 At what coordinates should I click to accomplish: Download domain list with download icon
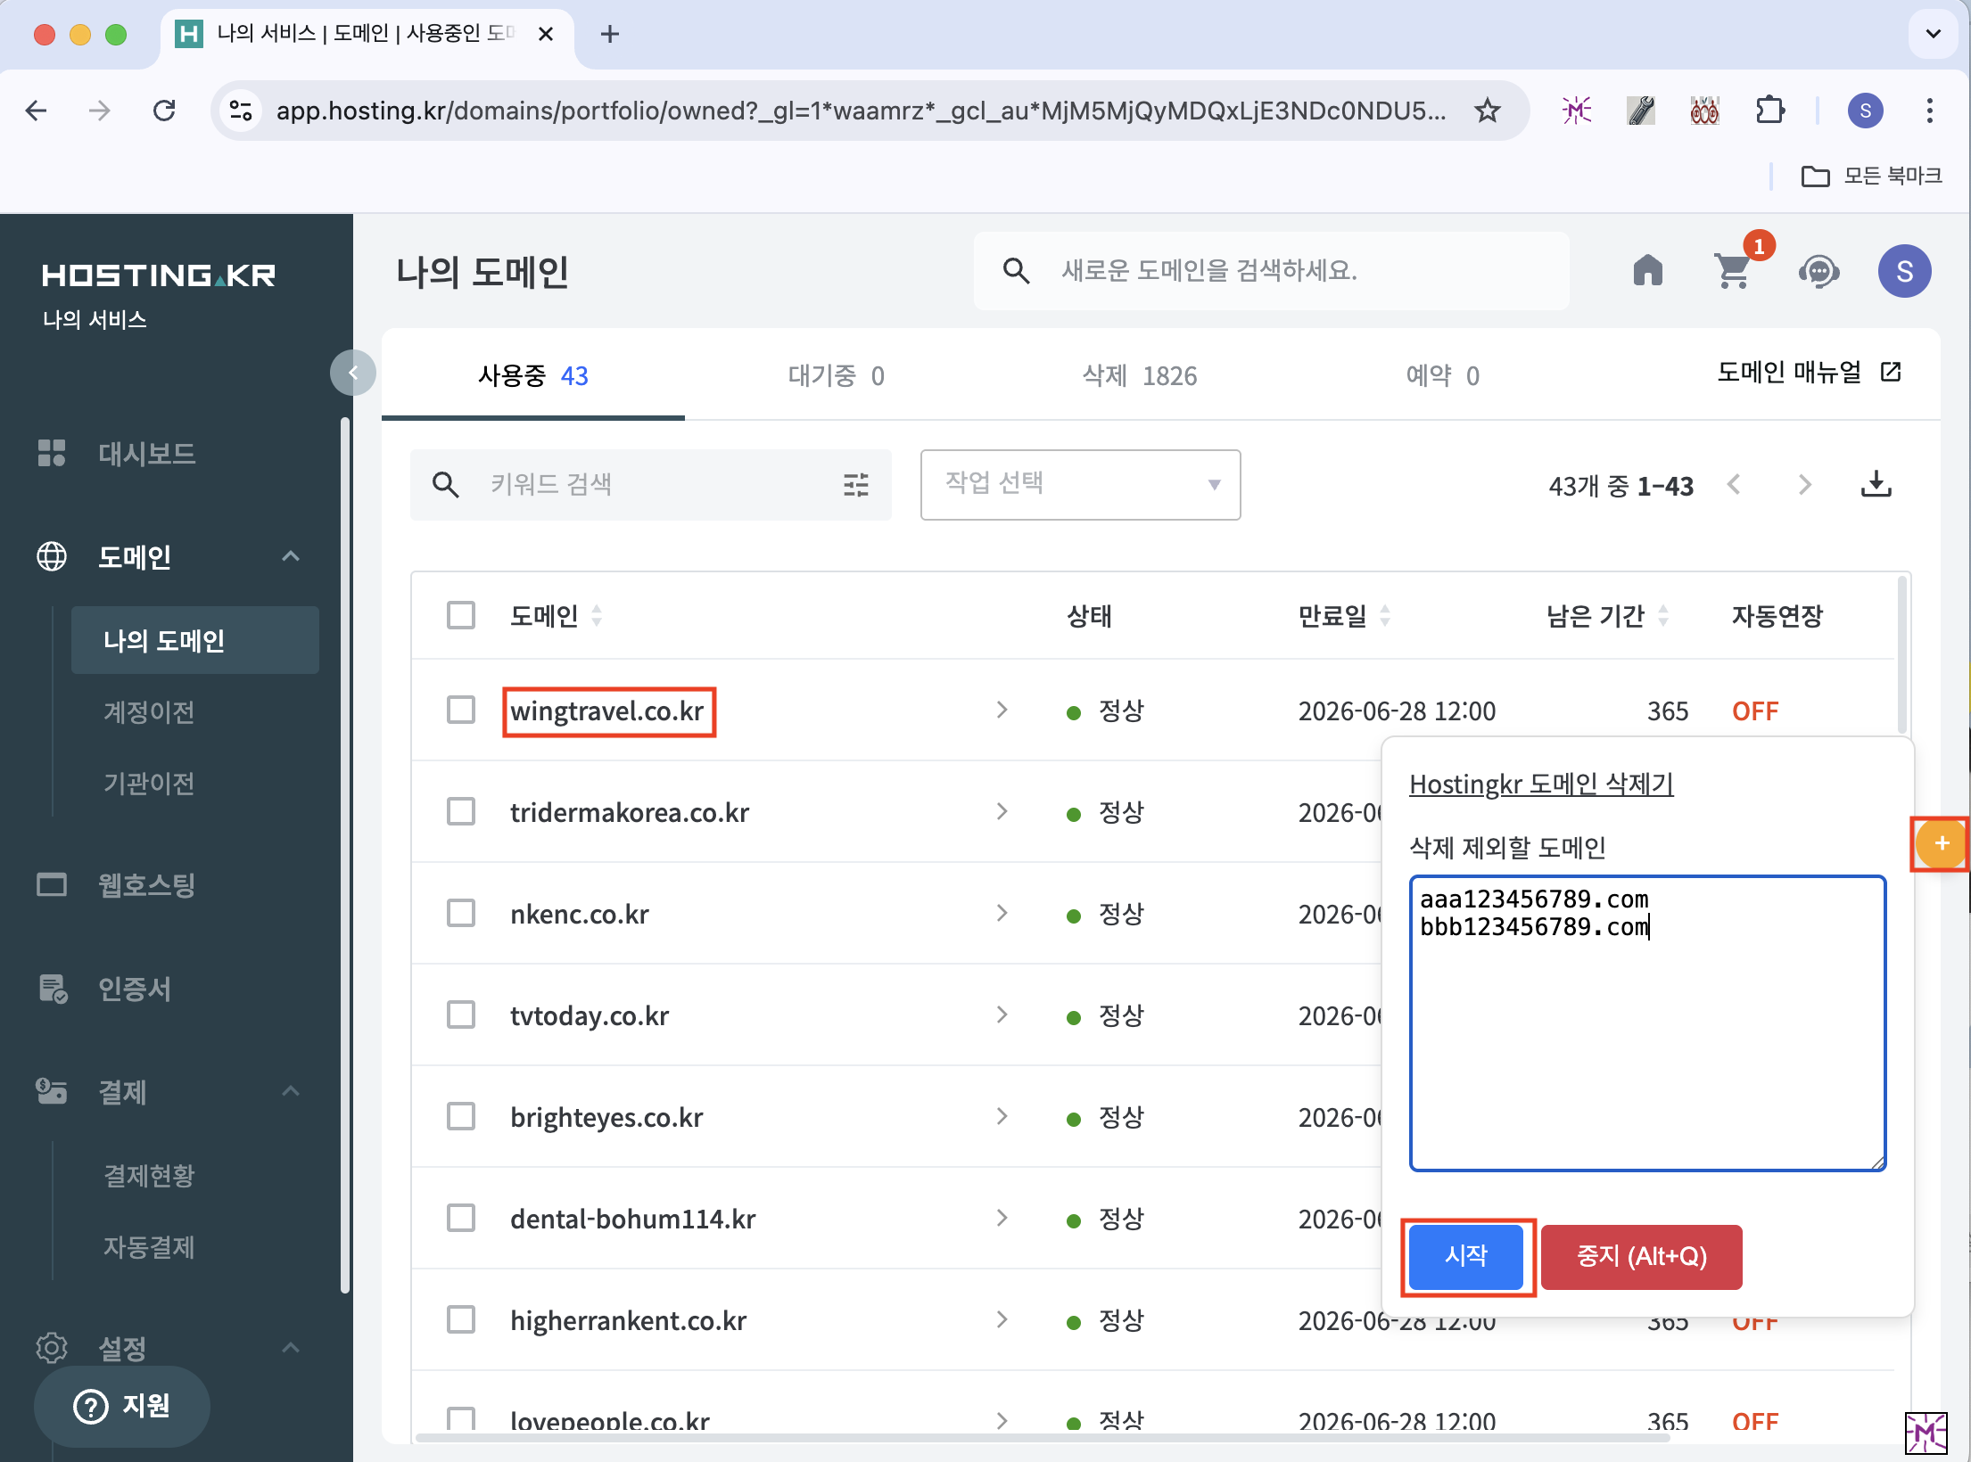click(x=1876, y=485)
